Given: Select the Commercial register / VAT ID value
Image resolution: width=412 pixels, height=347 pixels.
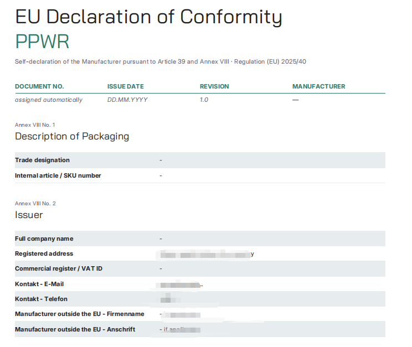Looking at the screenshot, I should coord(161,268).
